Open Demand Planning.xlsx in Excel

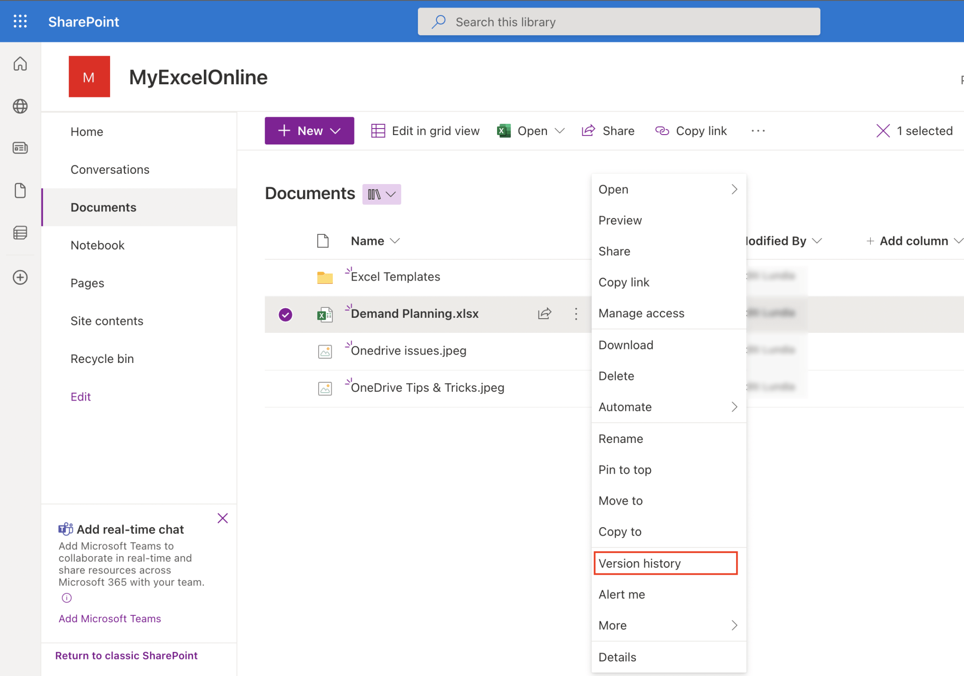[530, 130]
